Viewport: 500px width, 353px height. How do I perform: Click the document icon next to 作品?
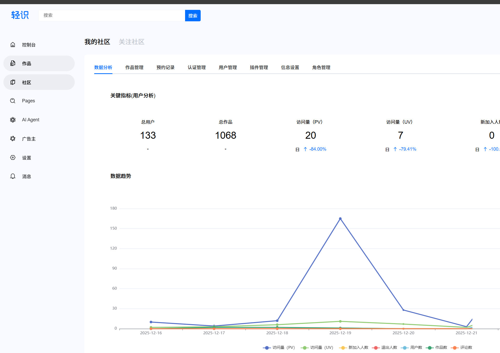coord(13,63)
